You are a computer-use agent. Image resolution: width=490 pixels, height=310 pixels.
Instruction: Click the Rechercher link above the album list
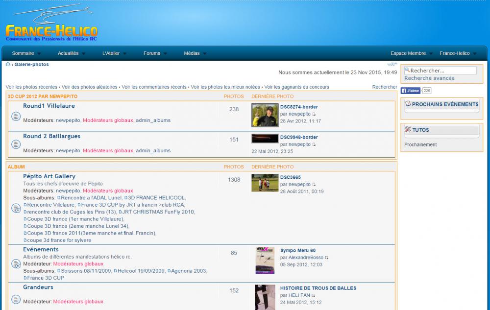(x=384, y=87)
